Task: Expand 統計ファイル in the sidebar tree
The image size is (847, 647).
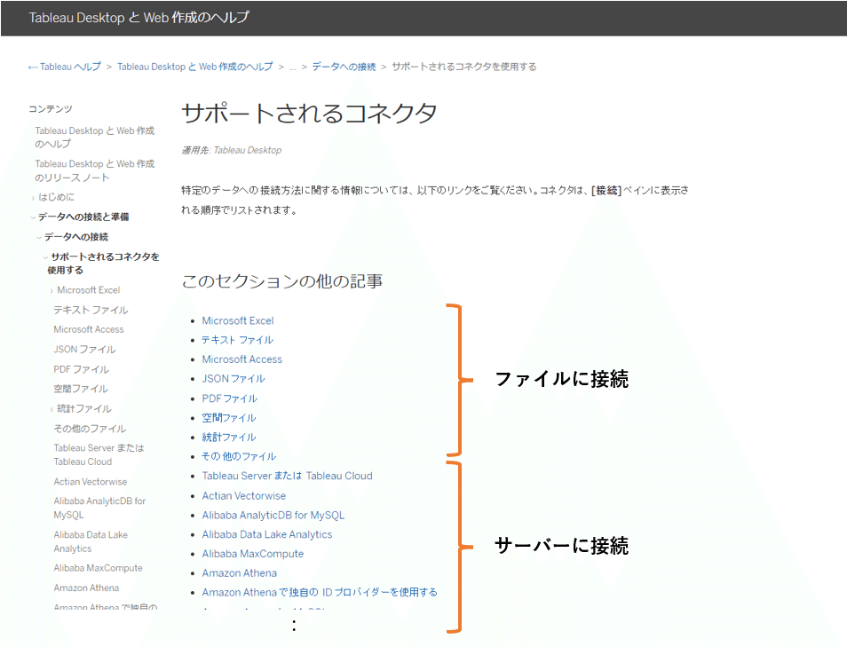Action: 51,409
